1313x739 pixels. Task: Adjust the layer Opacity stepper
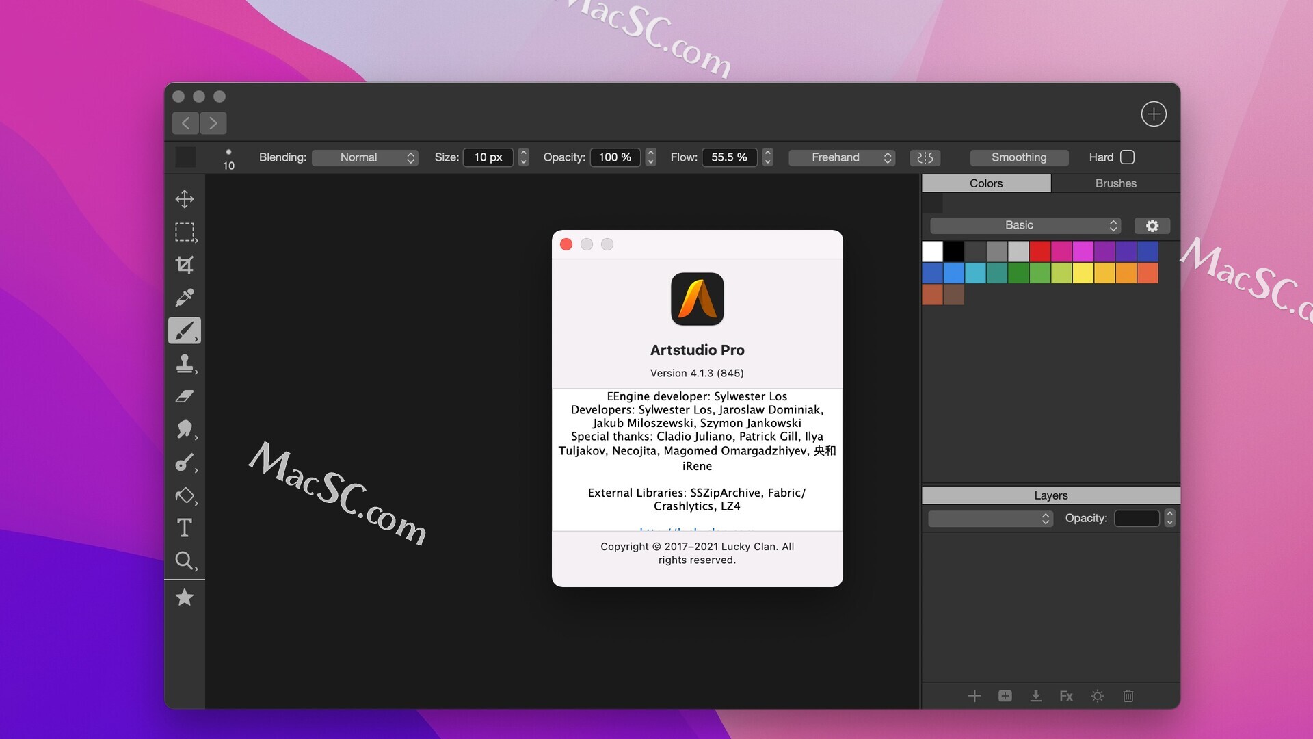1169,518
